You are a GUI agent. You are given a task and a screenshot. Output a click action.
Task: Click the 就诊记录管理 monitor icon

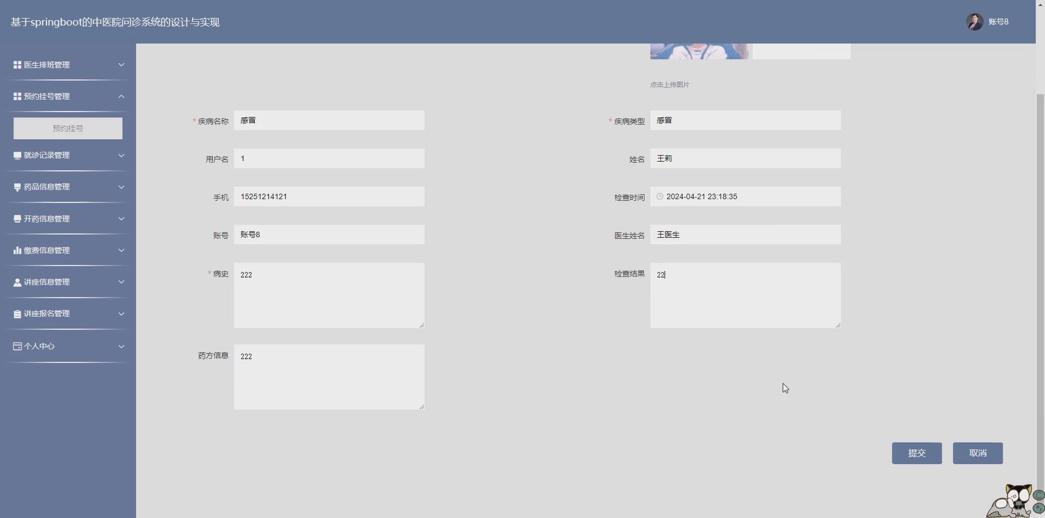pos(17,156)
